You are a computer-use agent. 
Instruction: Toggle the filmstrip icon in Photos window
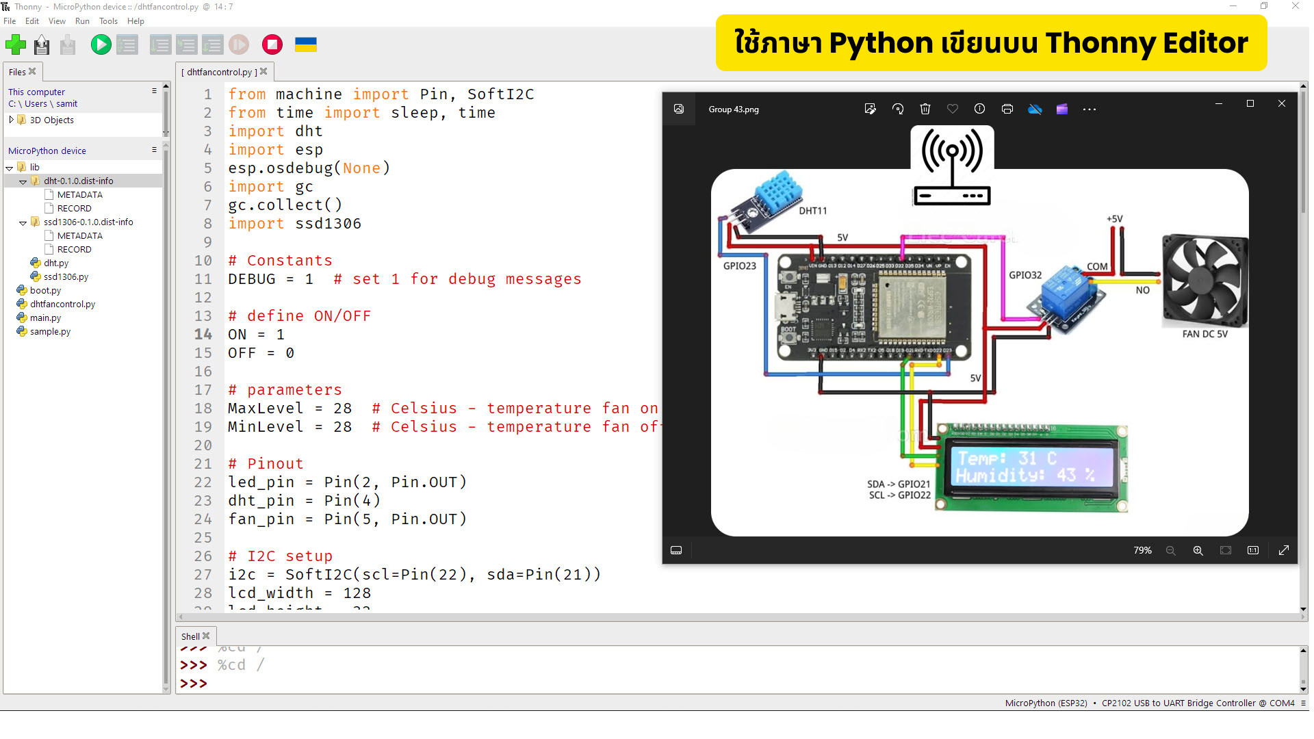(x=676, y=550)
